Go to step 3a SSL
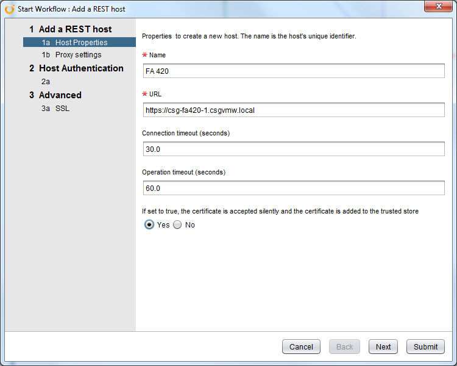This screenshot has width=457, height=366. [x=55, y=109]
